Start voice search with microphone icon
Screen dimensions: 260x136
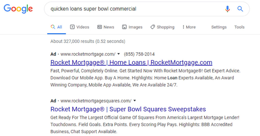click(227, 9)
